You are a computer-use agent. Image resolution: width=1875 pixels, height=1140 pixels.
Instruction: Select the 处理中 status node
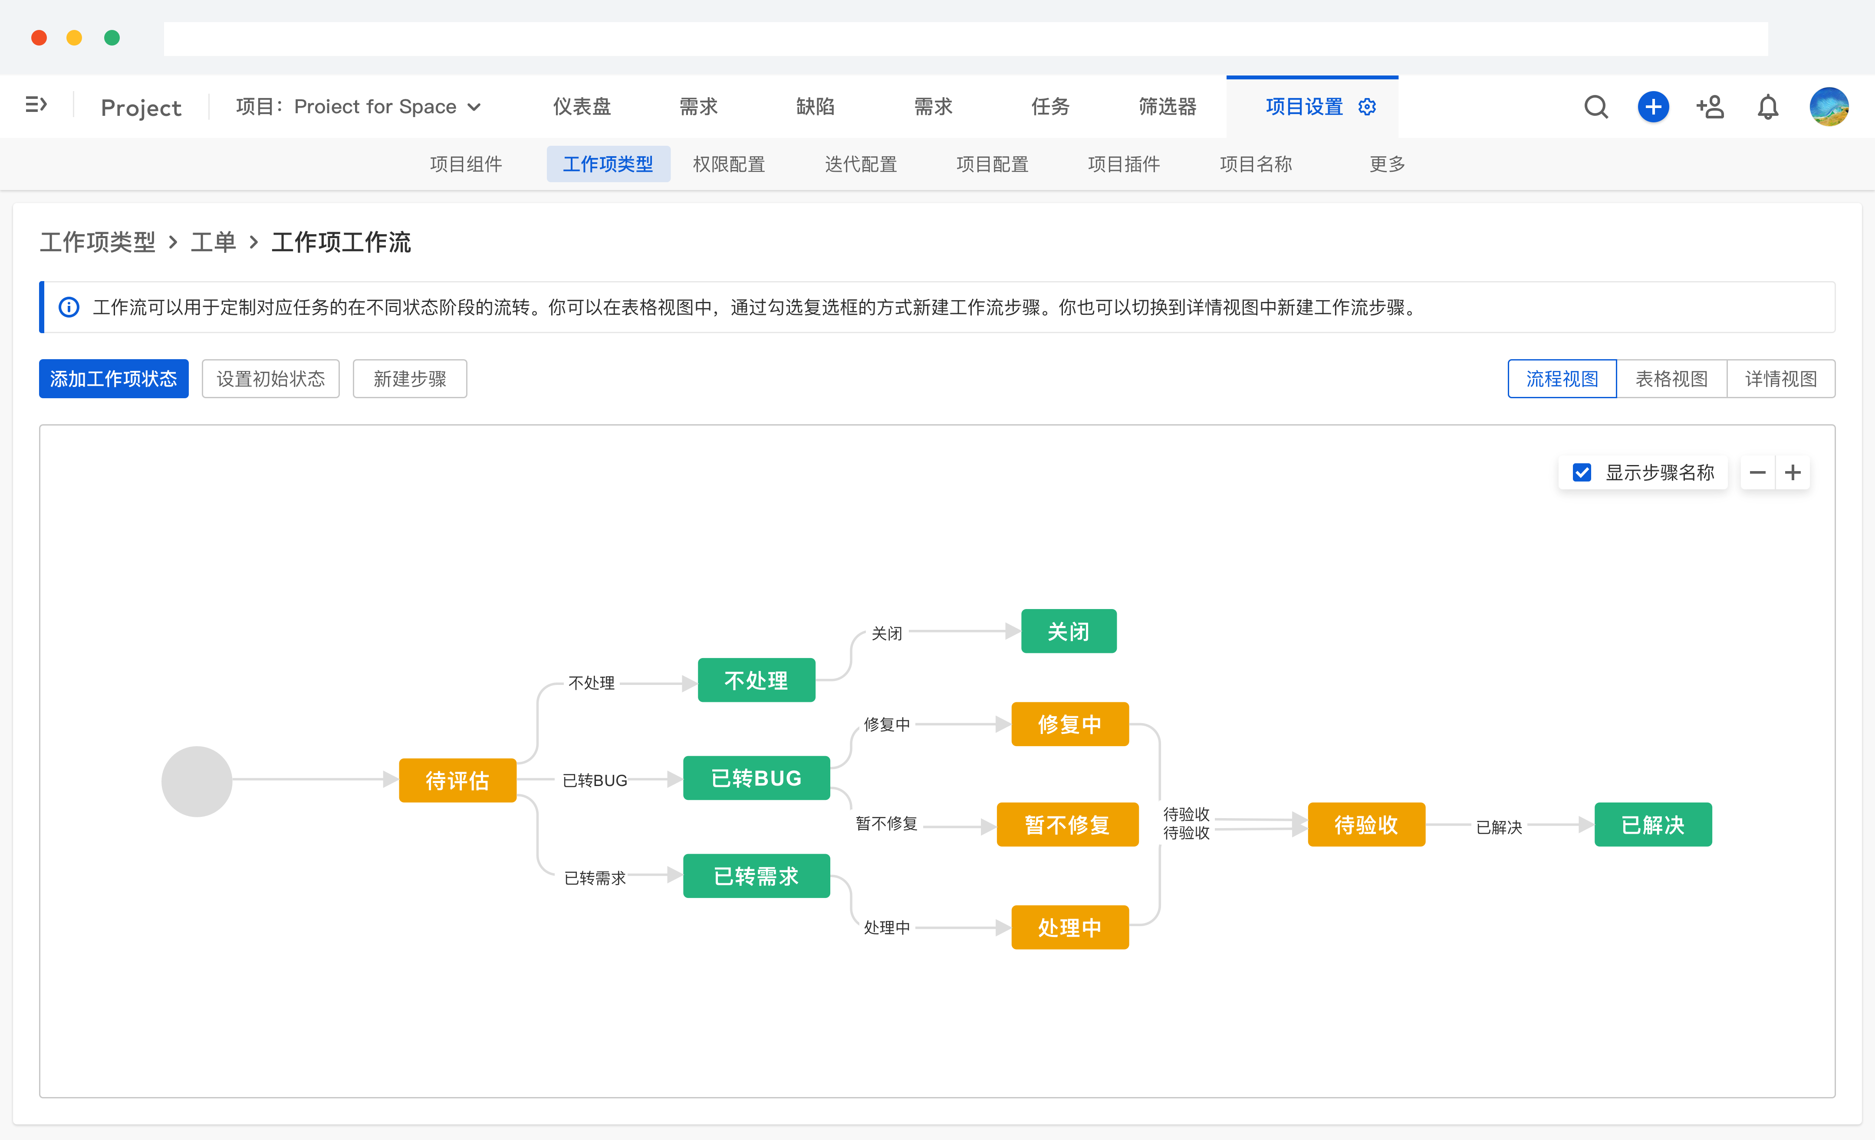tap(1070, 927)
